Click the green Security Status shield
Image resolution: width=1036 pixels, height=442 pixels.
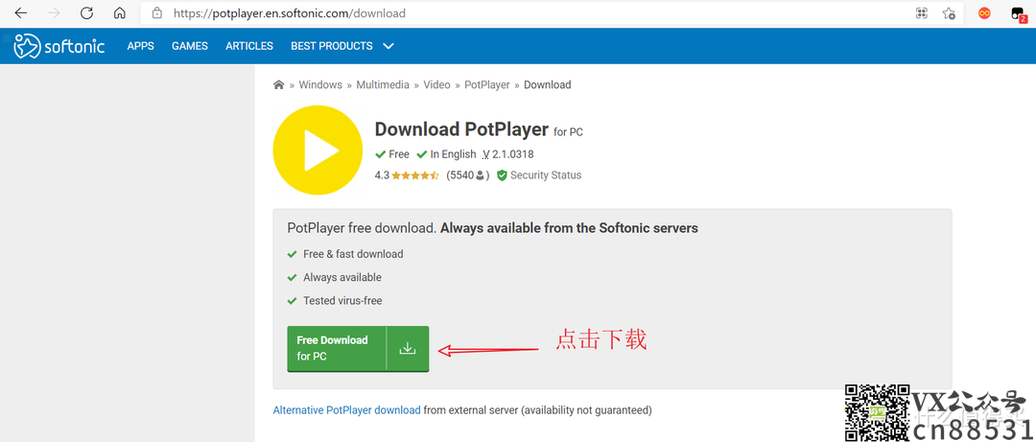[x=502, y=175]
